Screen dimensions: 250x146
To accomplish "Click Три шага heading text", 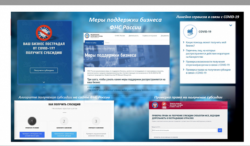I will [126, 81].
